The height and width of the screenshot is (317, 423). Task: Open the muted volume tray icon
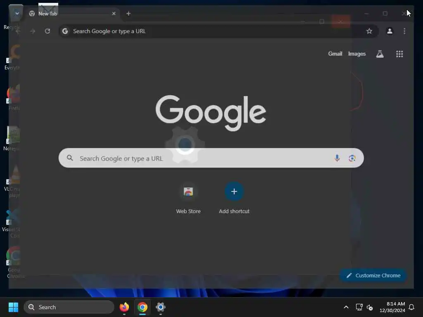[370, 307]
